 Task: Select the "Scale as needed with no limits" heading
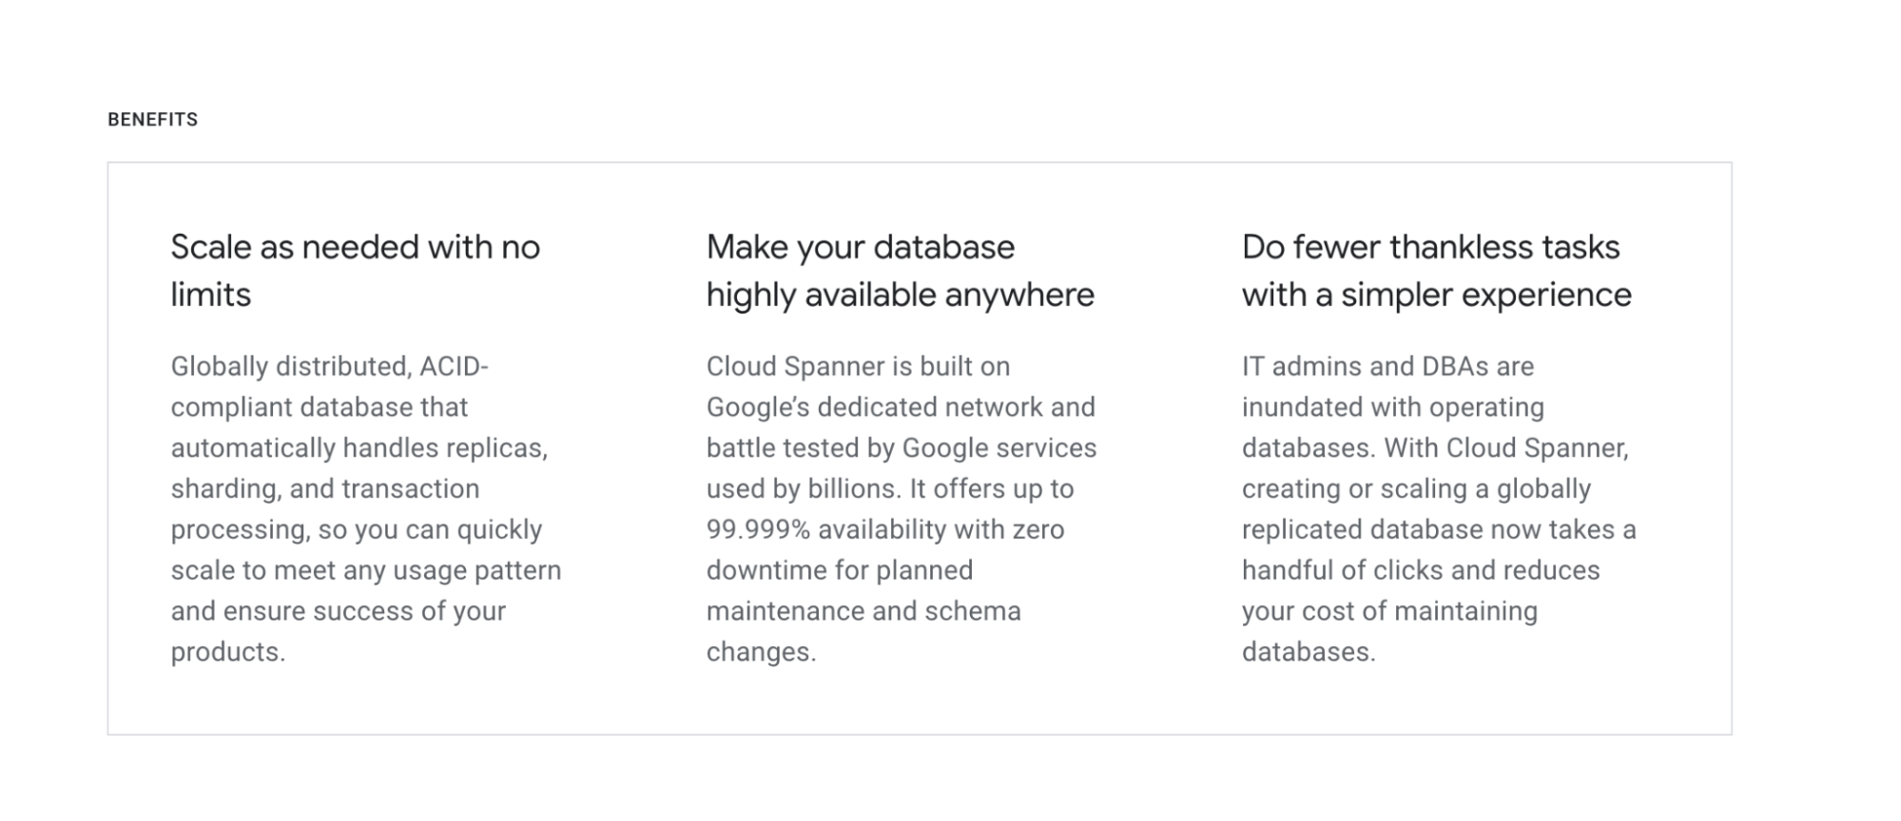355,271
